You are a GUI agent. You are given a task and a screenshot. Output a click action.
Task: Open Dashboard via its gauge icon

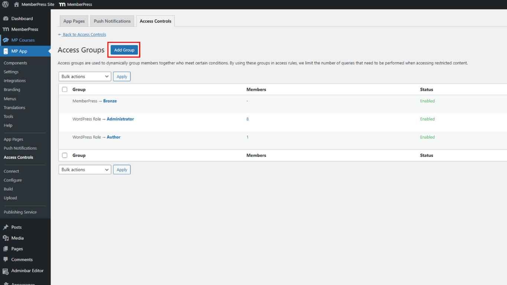point(6,19)
